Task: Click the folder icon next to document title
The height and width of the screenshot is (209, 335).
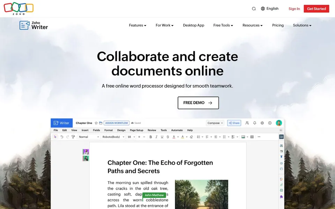Action: 100,123
